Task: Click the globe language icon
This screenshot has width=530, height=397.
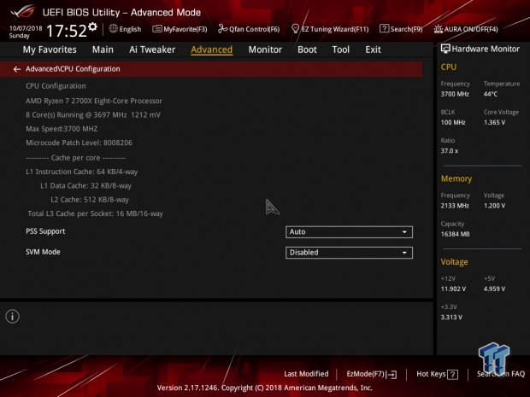Action: pyautogui.click(x=113, y=29)
